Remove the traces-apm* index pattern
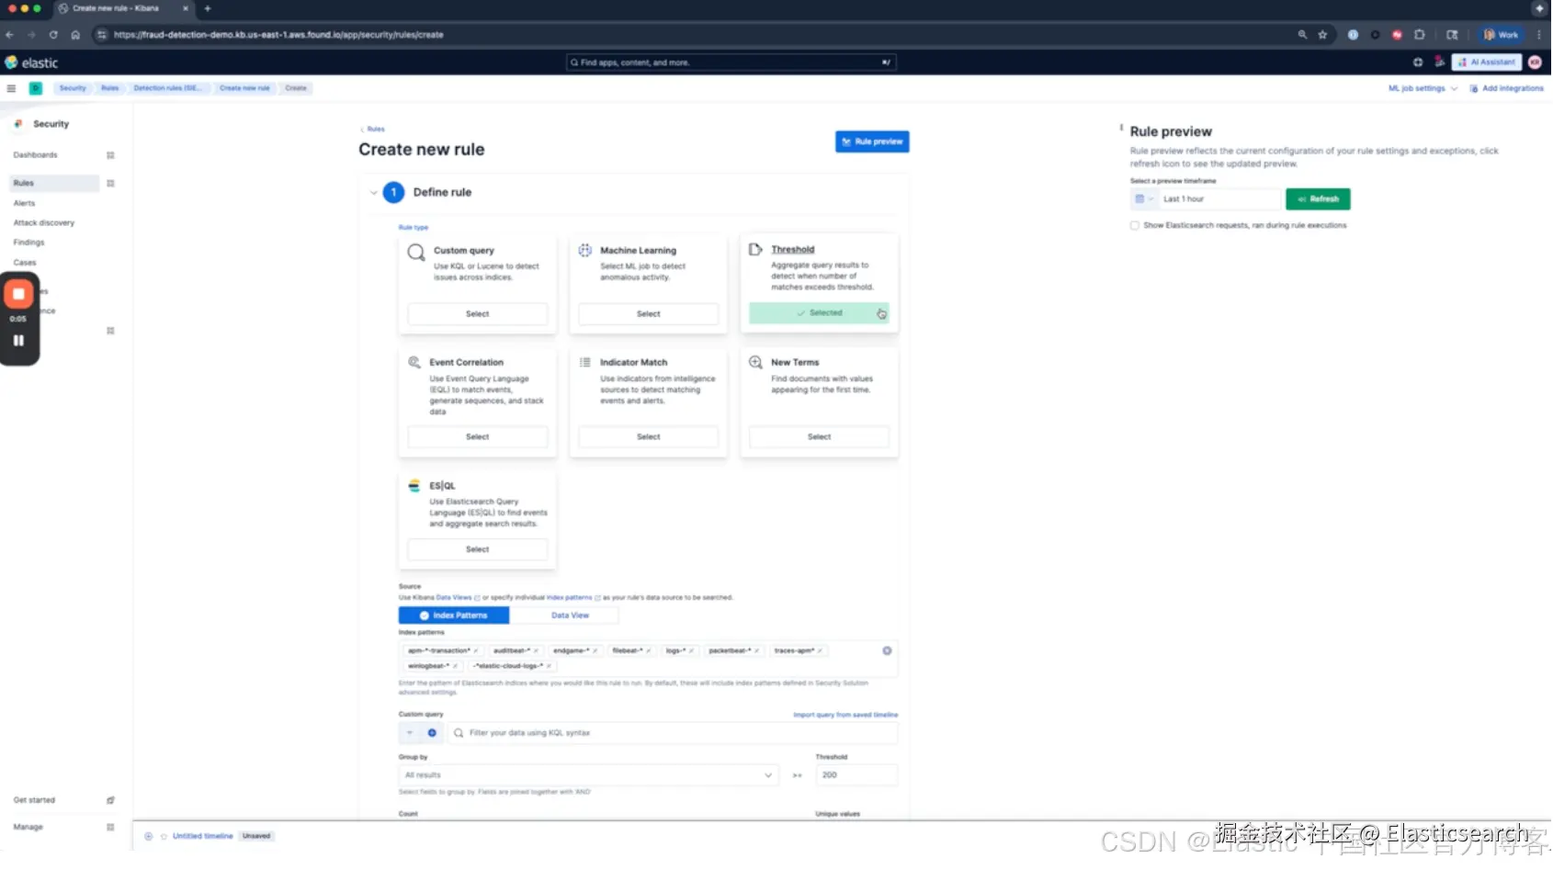Image resolution: width=1553 pixels, height=869 pixels. tap(821, 651)
